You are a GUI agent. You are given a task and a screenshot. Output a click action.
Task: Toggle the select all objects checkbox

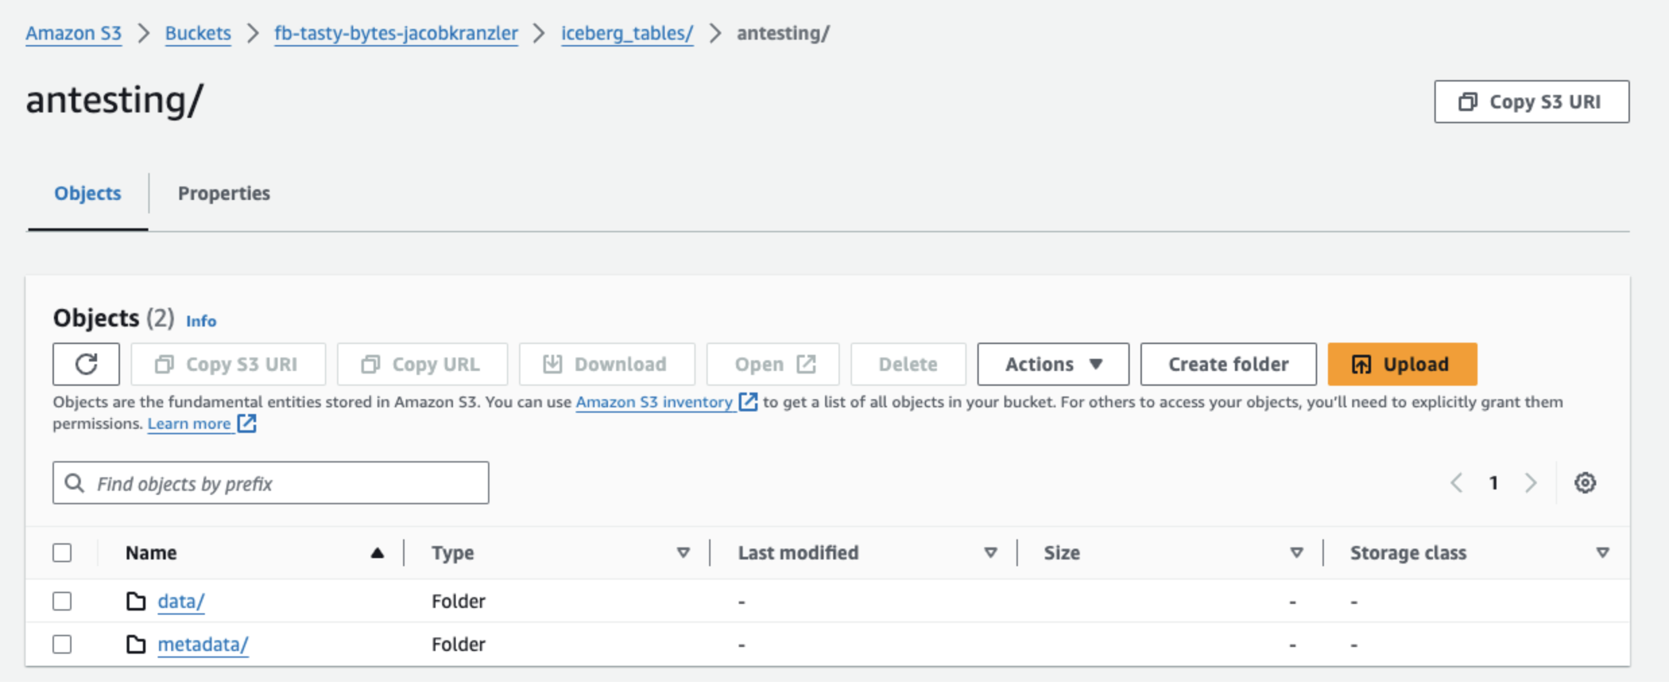62,553
